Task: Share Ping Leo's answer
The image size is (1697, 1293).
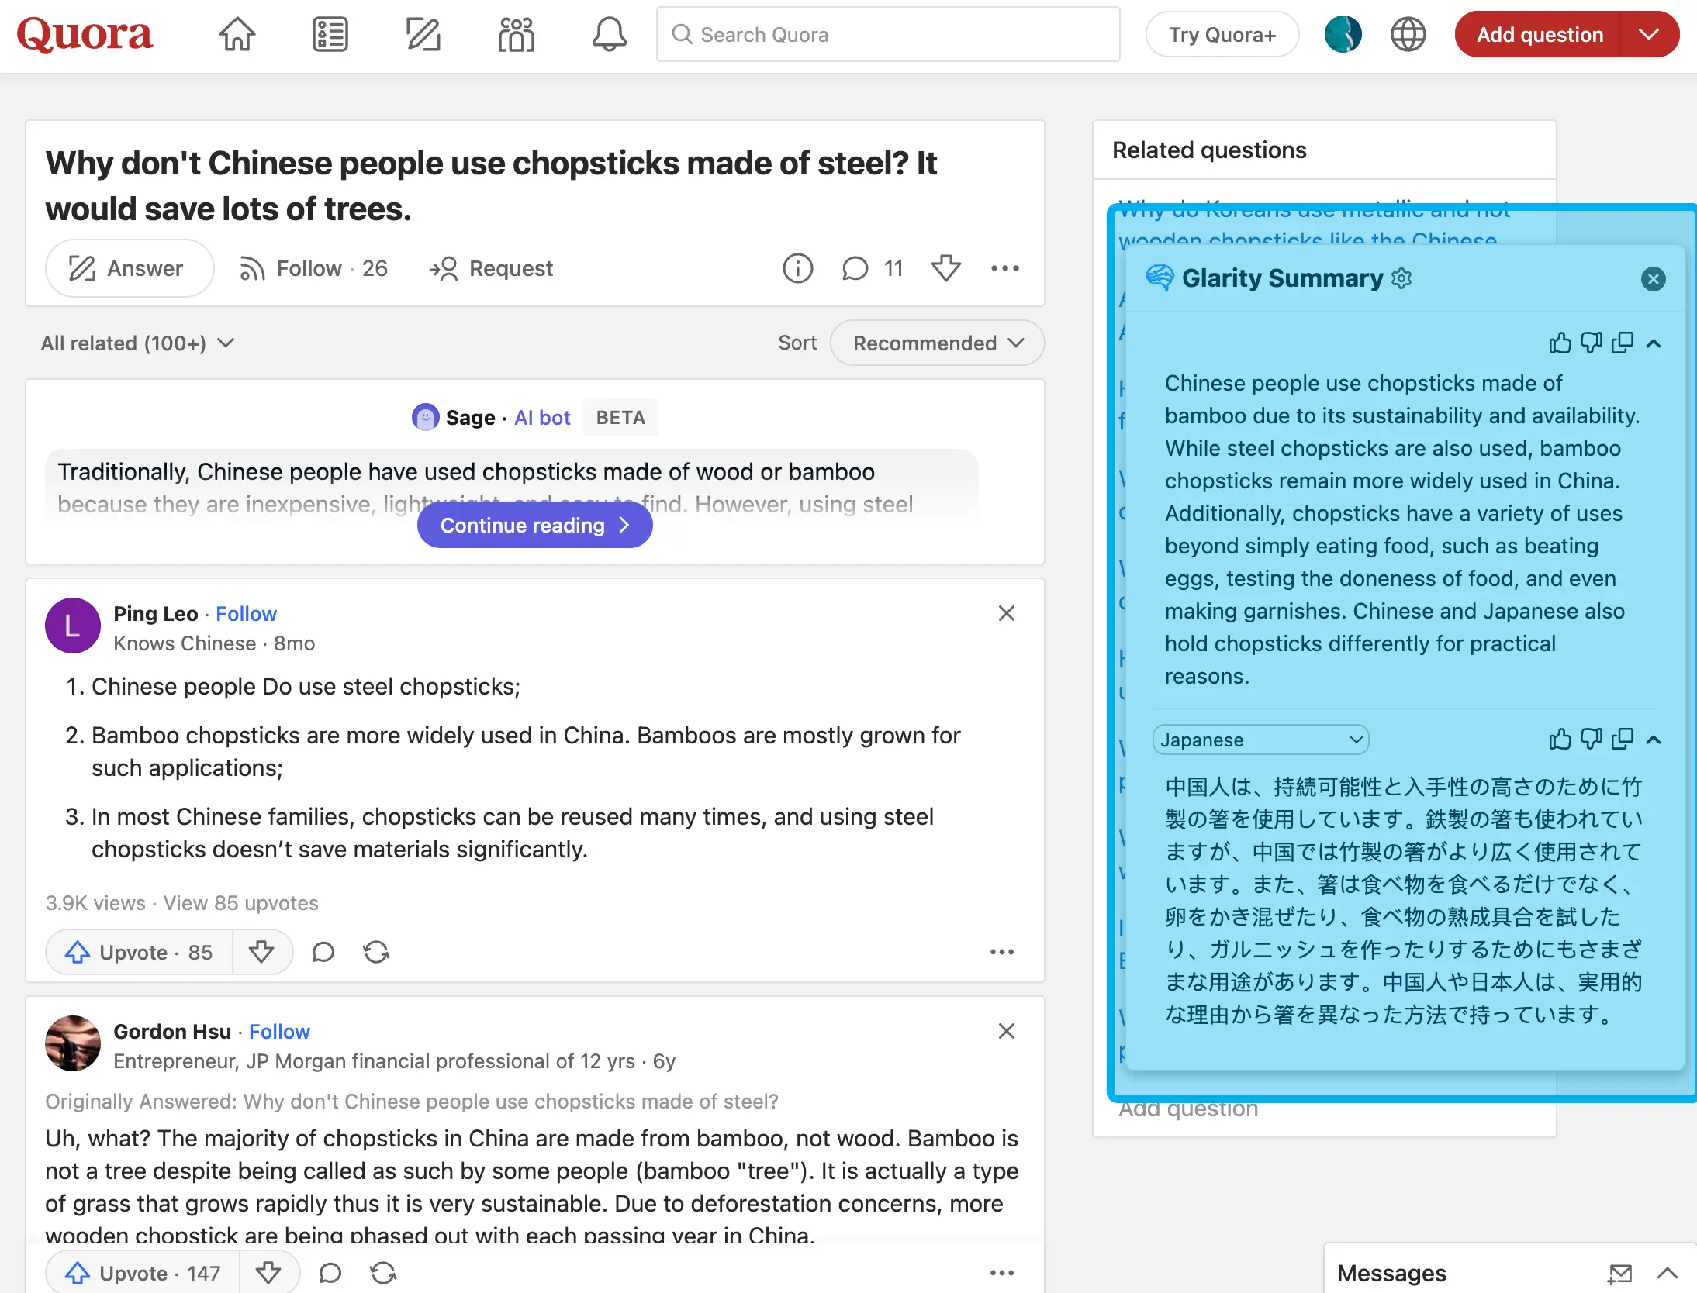Action: point(376,952)
